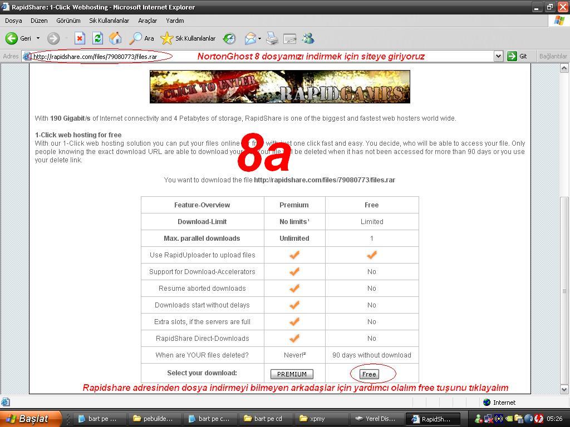
Task: Click "RapidShare Direct-Downloads" label
Action: tap(203, 339)
